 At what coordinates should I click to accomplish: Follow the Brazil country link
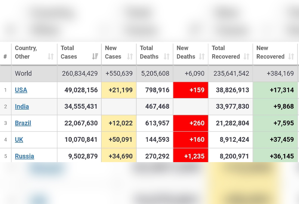tap(23, 123)
